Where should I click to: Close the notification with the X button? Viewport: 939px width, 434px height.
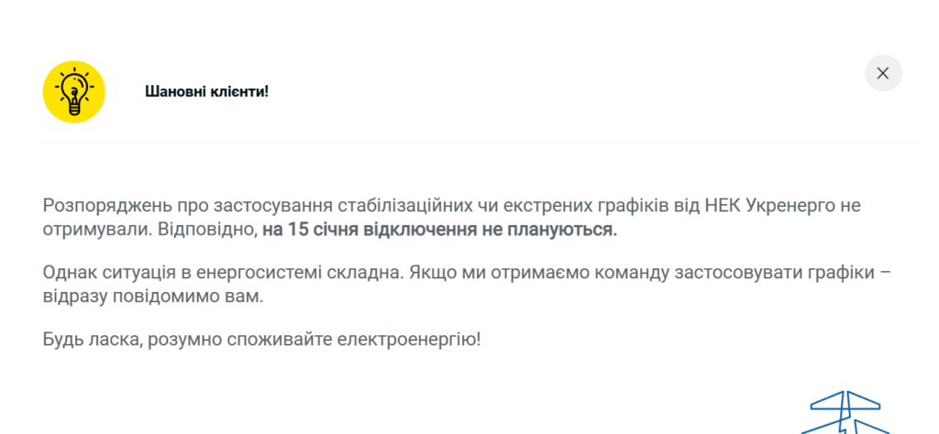[883, 73]
